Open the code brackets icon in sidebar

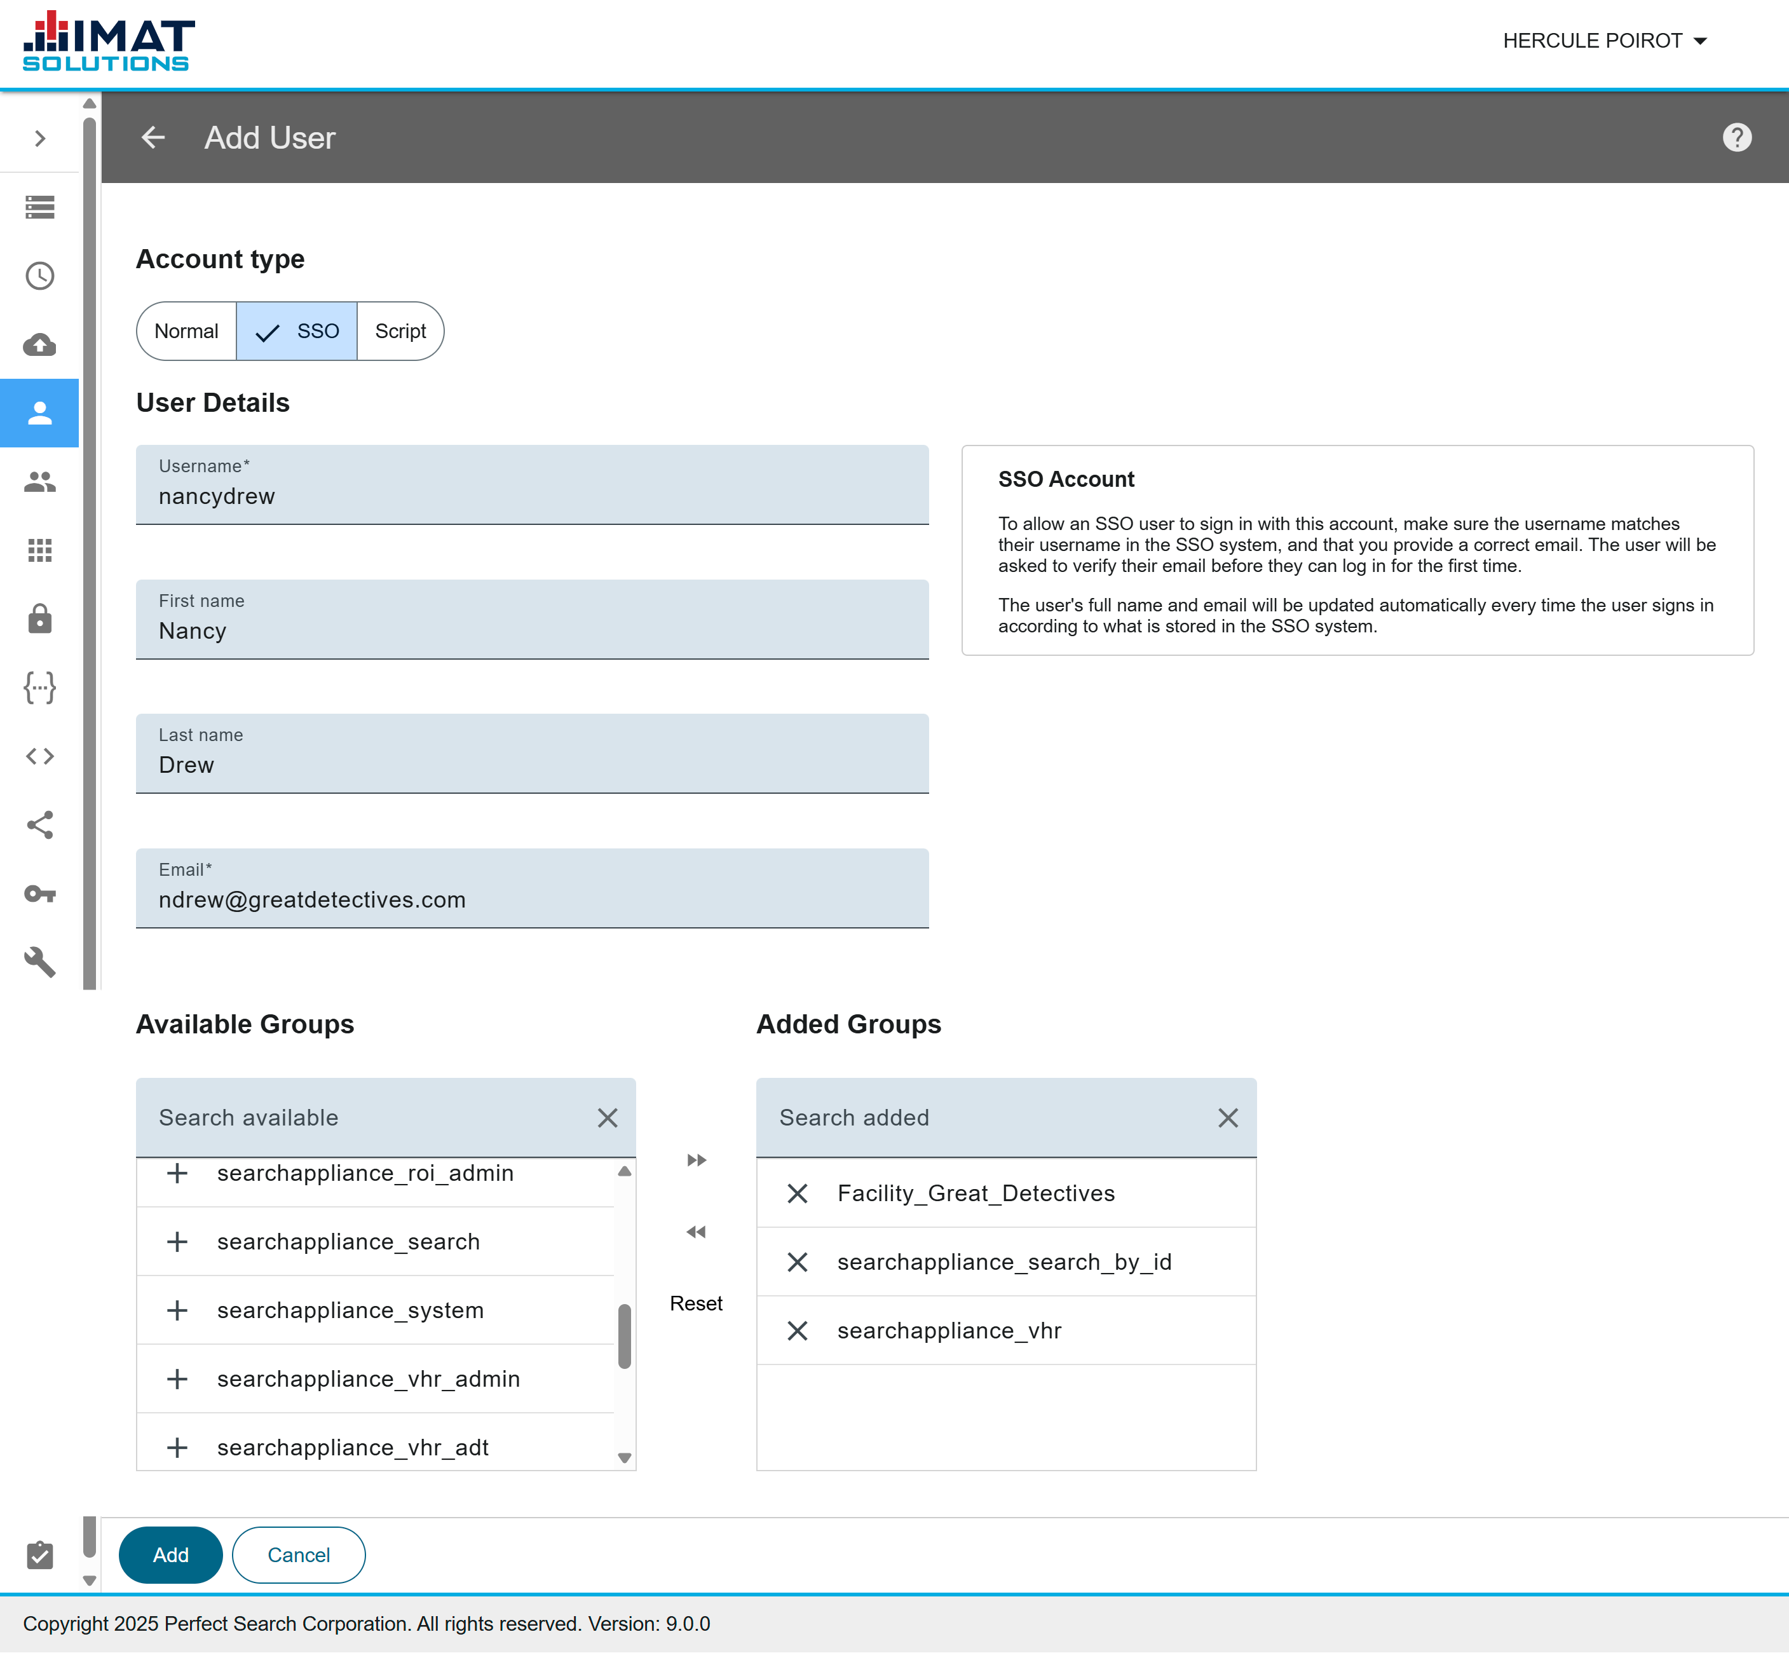(x=39, y=757)
